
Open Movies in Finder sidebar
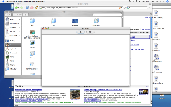pyautogui.click(x=13, y=57)
